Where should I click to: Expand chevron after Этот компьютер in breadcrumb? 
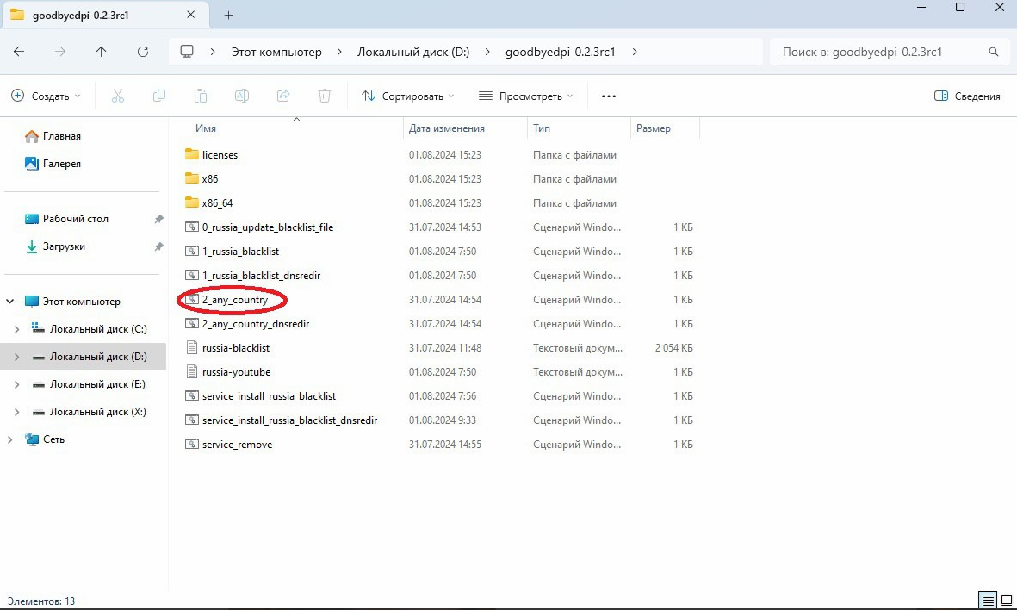(x=339, y=52)
